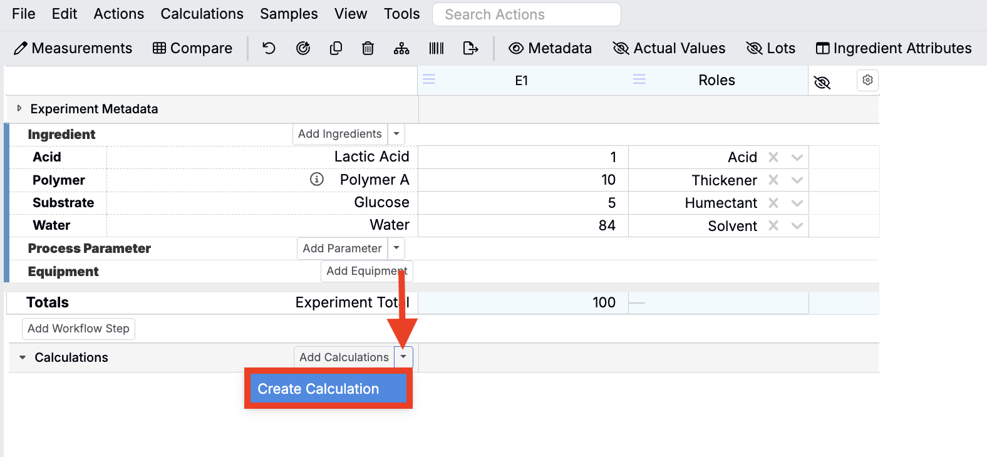Clear the Thickener role with X

(x=773, y=180)
